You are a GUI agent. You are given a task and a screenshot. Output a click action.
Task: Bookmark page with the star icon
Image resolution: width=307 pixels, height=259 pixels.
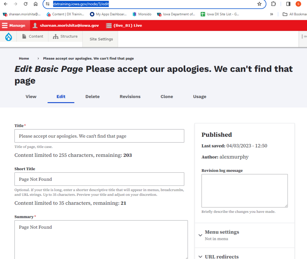[259, 4]
